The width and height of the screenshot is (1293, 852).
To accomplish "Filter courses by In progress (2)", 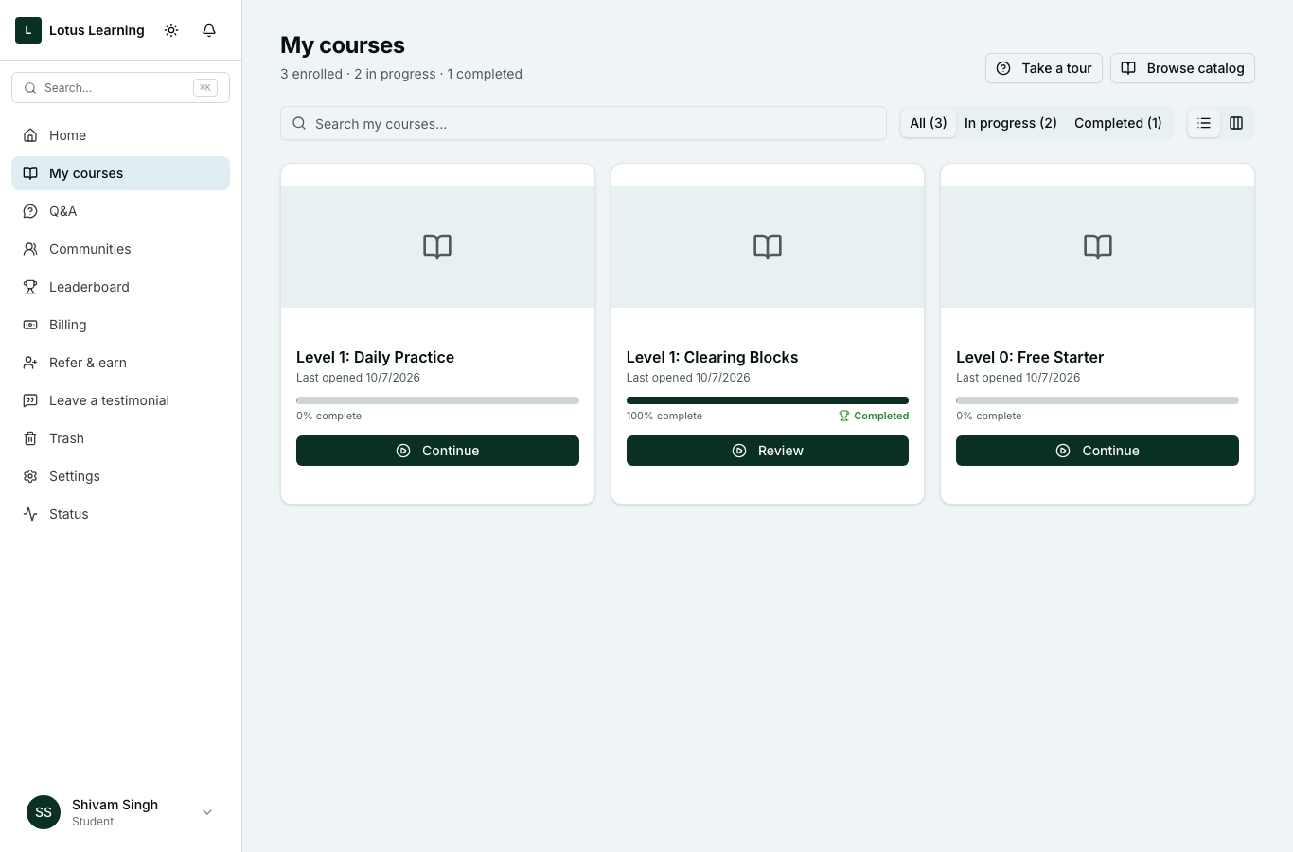I will pos(1011,123).
